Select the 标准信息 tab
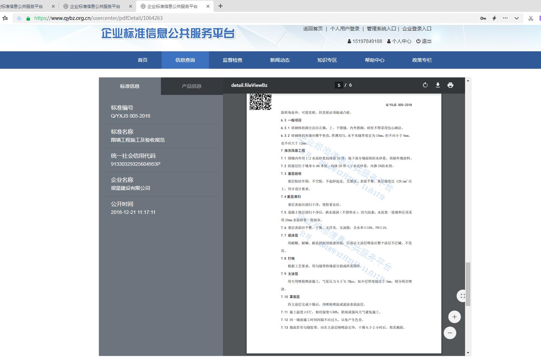 click(130, 86)
